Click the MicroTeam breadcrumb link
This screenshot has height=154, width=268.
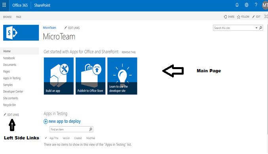[x=49, y=28]
